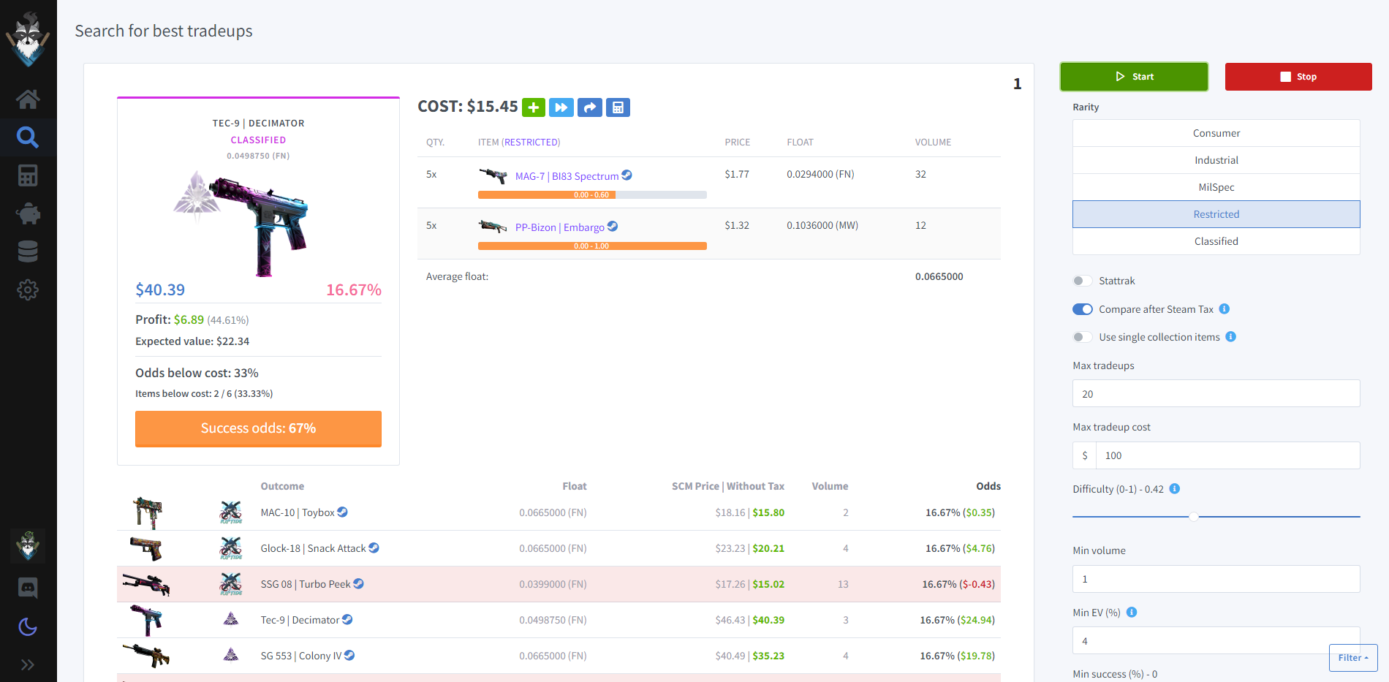
Task: Select the MilSpec rarity option
Action: [1216, 187]
